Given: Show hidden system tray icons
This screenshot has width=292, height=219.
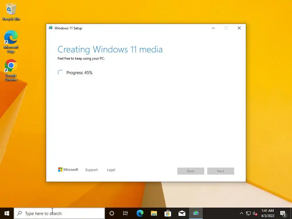Looking at the screenshot, I should [x=241, y=213].
